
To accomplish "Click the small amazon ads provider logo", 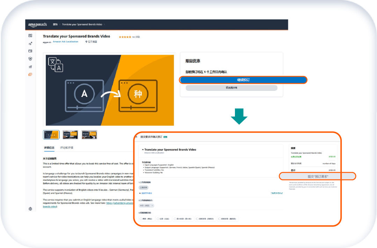I will [x=47, y=42].
